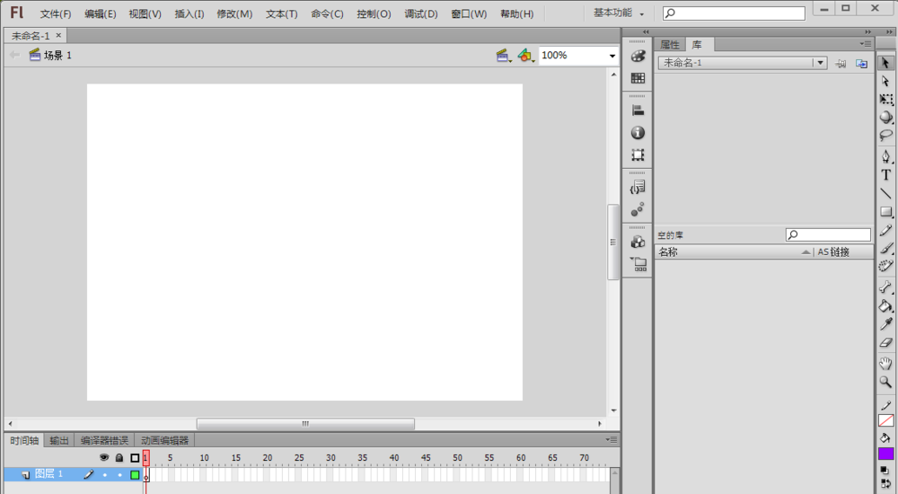The height and width of the screenshot is (494, 898).
Task: Pin the current library
Action: (841, 64)
